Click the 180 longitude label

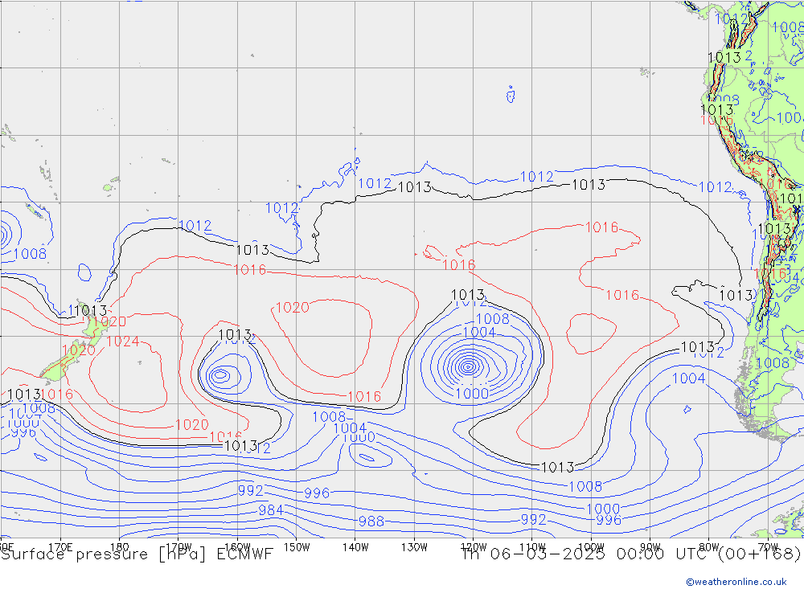pyautogui.click(x=120, y=547)
